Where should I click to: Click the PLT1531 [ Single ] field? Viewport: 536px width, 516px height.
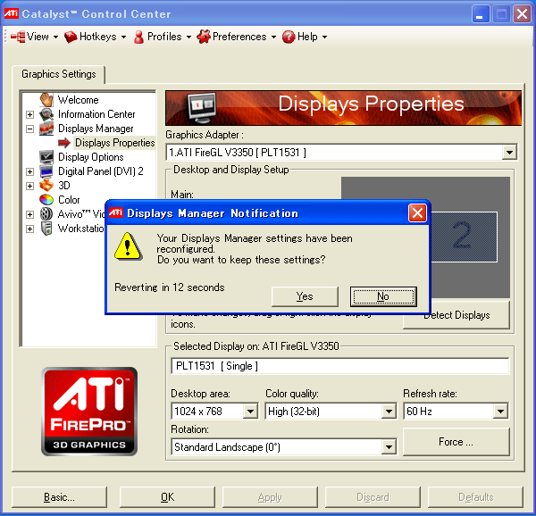point(340,366)
